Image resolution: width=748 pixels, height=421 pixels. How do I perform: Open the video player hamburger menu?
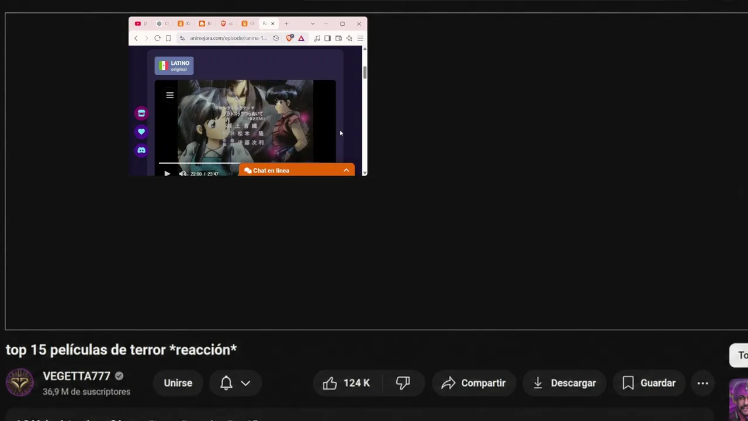pos(170,95)
